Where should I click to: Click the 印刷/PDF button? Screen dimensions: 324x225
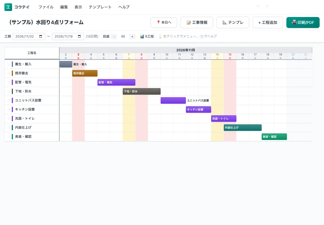click(303, 22)
